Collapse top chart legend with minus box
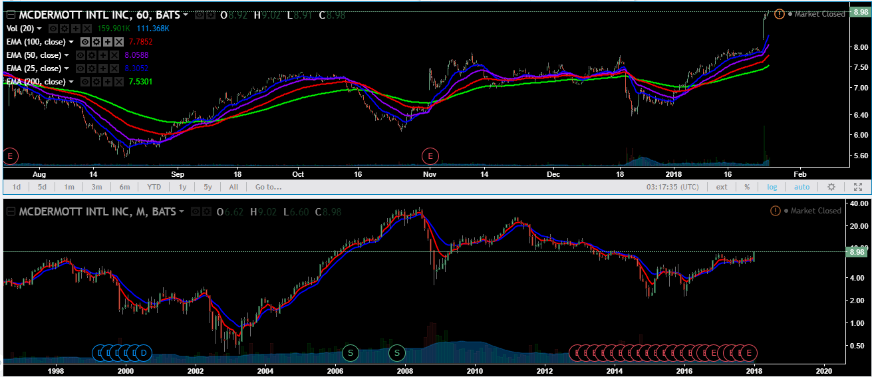Image resolution: width=872 pixels, height=377 pixels. 11,15
